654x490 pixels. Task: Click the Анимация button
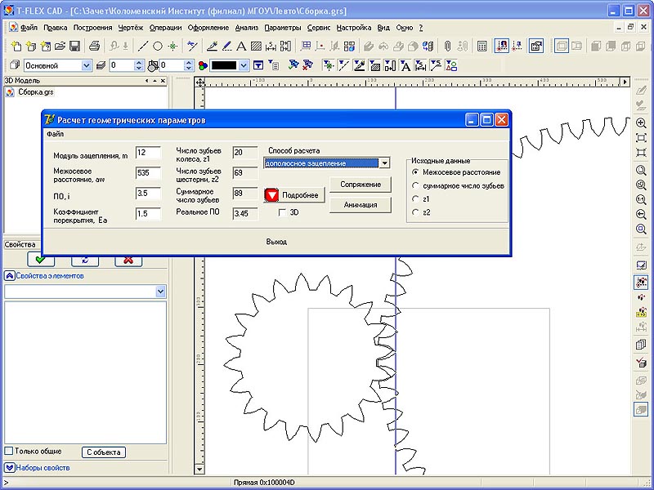(x=361, y=205)
